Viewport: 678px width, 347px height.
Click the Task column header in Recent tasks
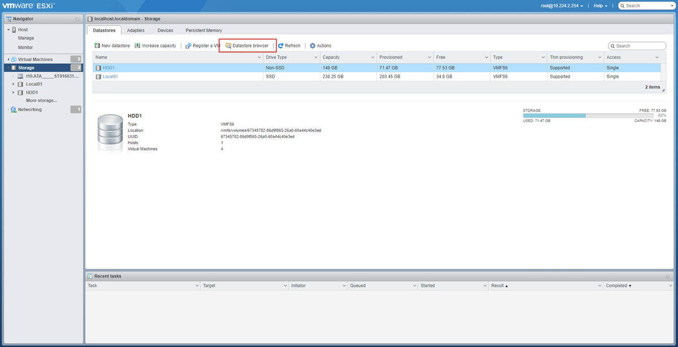(x=142, y=285)
